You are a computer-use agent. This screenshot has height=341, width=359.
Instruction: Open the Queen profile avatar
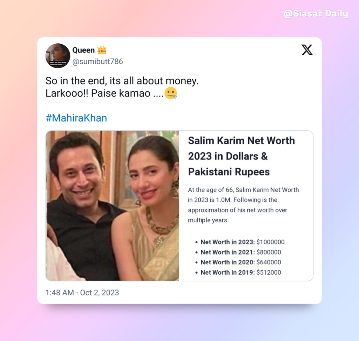[x=58, y=56]
